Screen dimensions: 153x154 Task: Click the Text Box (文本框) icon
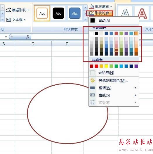click(x=9, y=20)
